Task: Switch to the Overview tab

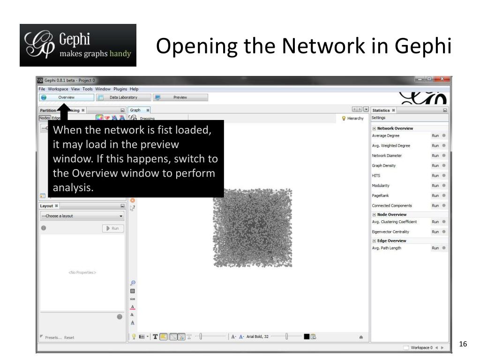Action: (67, 97)
